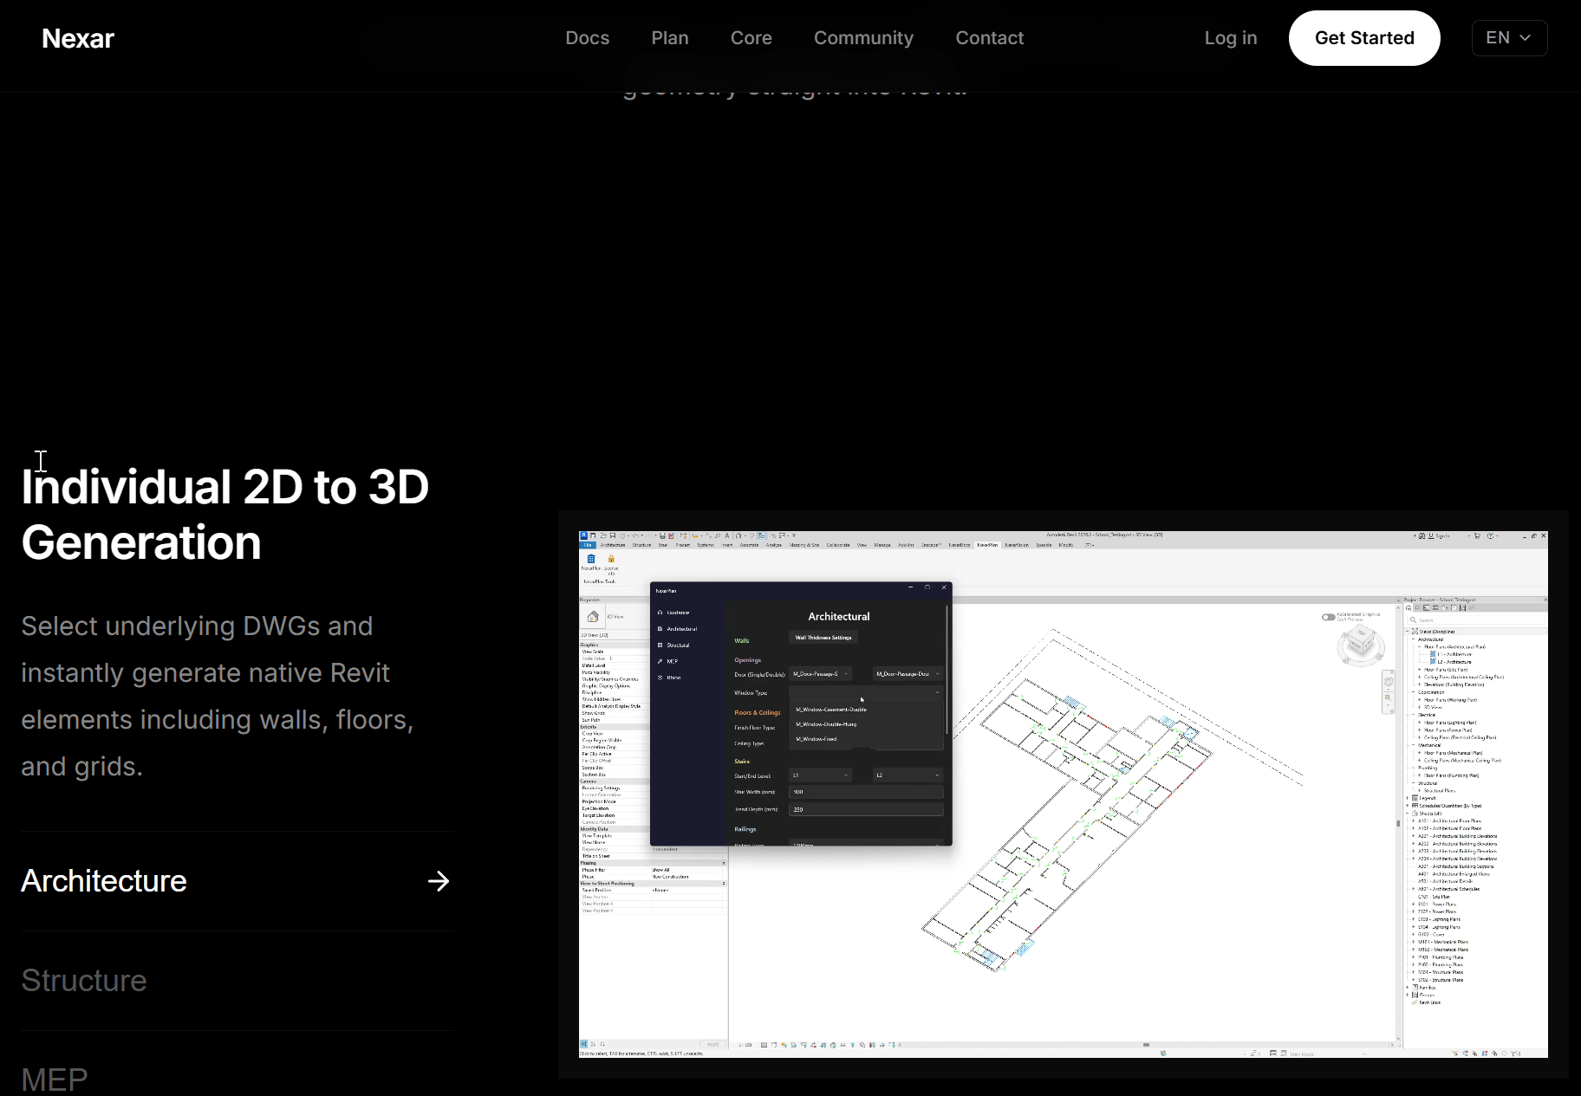This screenshot has height=1096, width=1581.
Task: Click the Revit view's horizontal scrollbar thumb
Action: [1146, 1045]
